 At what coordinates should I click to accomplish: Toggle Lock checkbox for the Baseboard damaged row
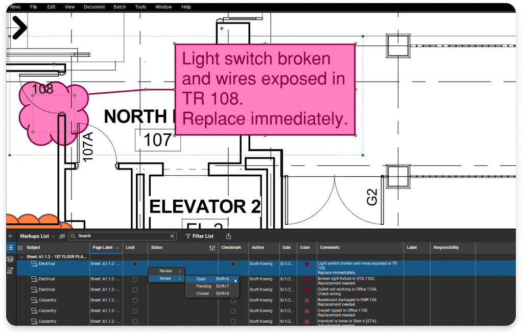(x=135, y=301)
